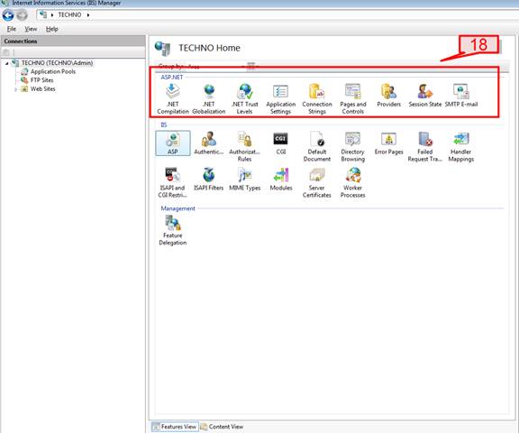Screen dimensions: 519x433
Task: Open the Authentication feature
Action: click(208, 143)
